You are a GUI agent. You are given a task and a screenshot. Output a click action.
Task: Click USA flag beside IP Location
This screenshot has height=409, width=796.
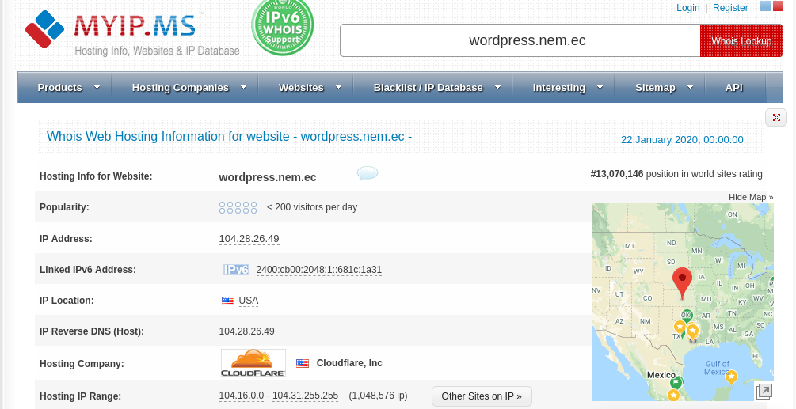coord(228,301)
